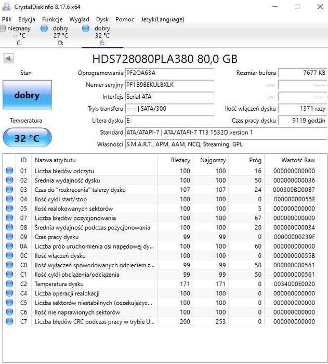Open the Wygląd menu

tap(79, 19)
